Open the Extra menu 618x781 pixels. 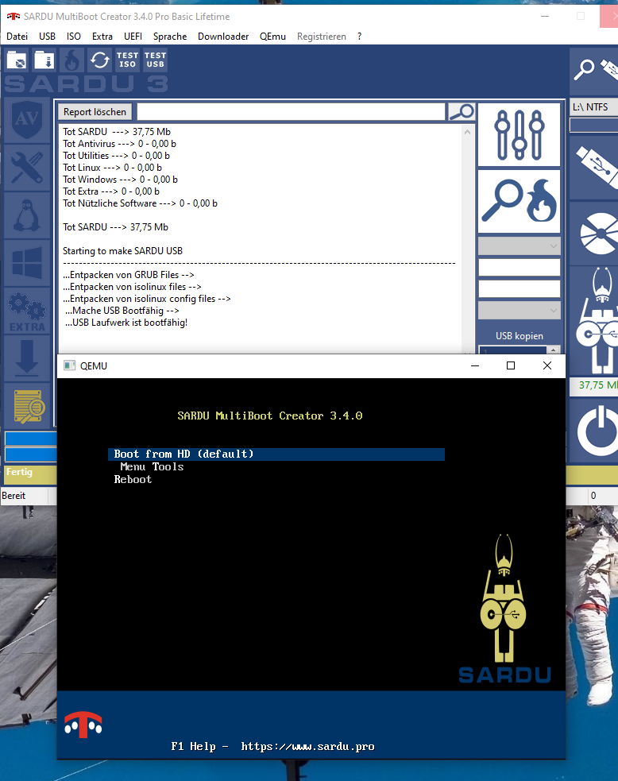(102, 37)
